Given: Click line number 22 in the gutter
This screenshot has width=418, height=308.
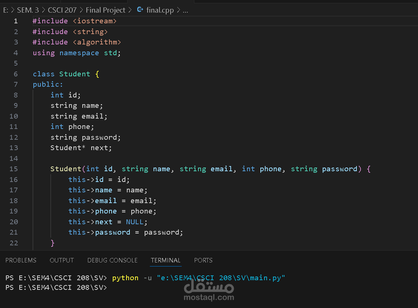Looking at the screenshot, I should (14, 243).
